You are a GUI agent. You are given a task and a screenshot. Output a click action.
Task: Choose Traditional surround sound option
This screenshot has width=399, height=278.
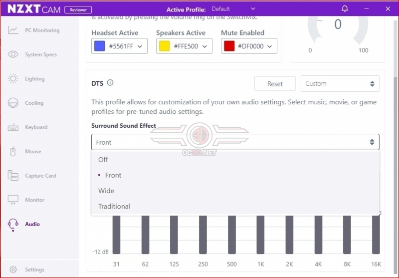pyautogui.click(x=235, y=206)
